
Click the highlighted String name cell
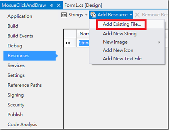pos(84,43)
